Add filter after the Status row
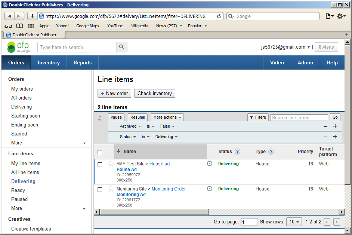 click(x=335, y=137)
